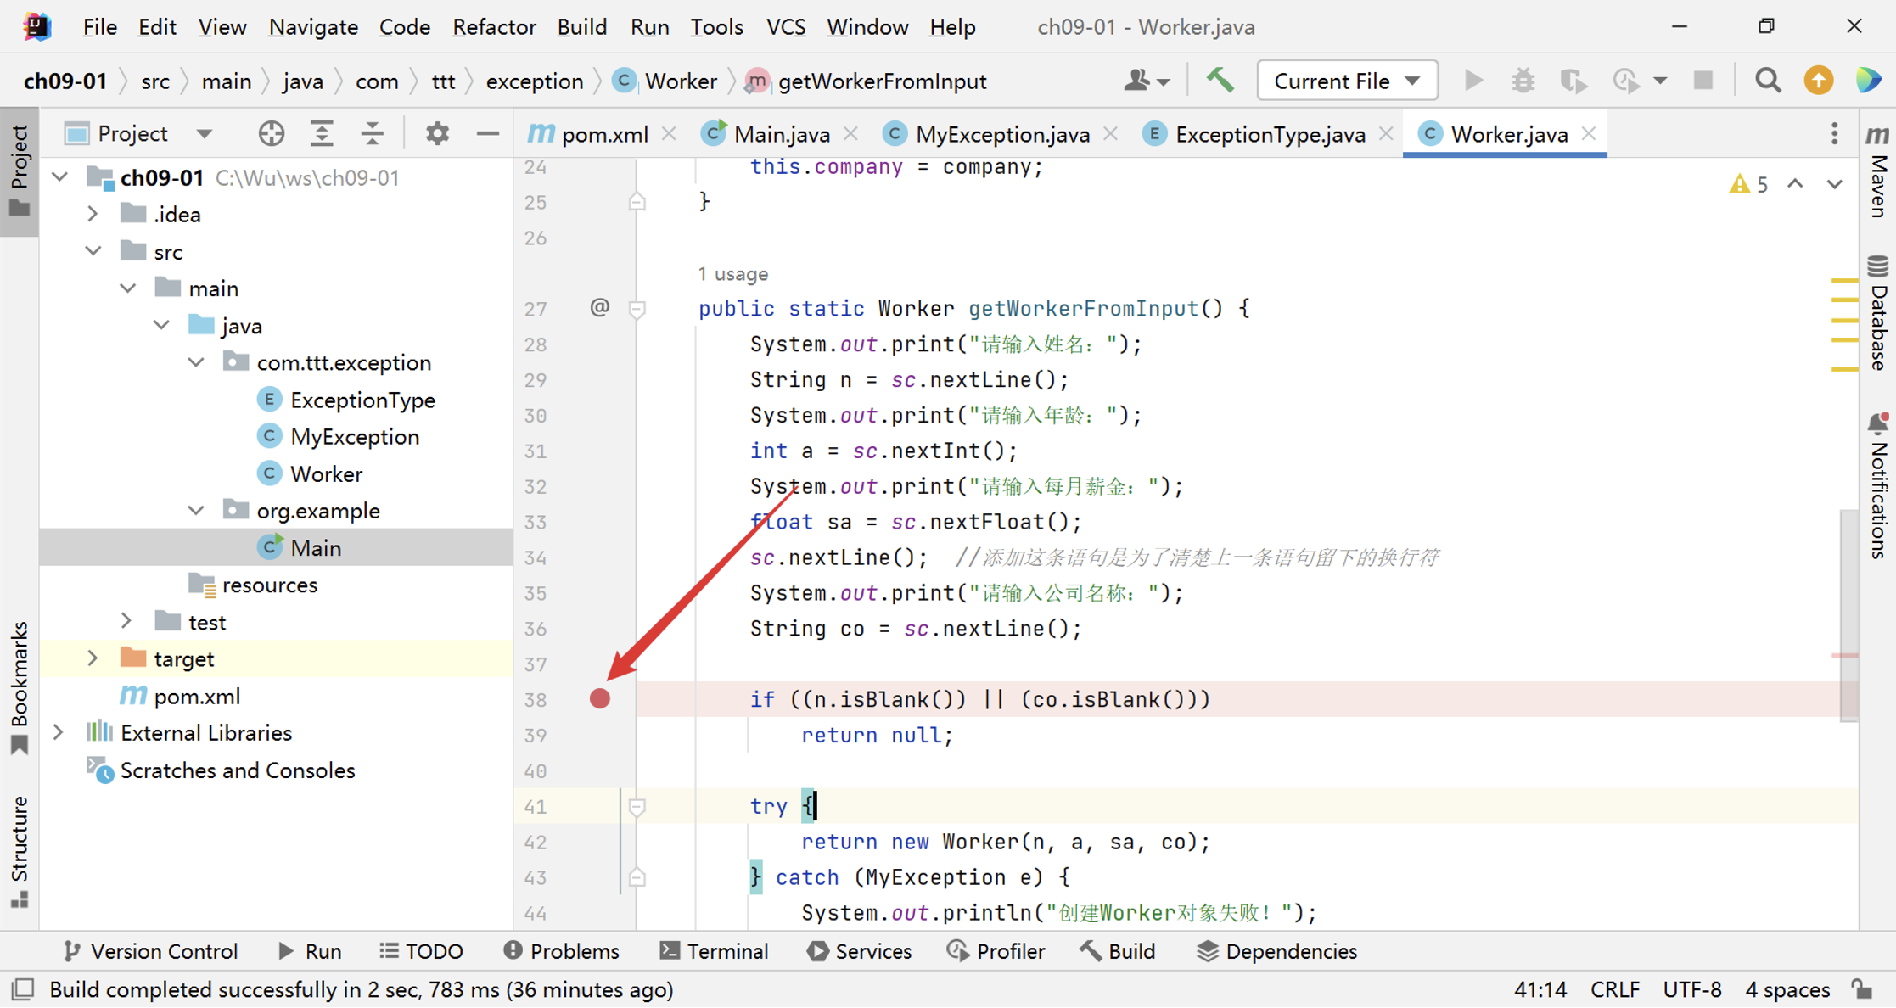
Task: Toggle the read-only lock icon in status bar
Action: (1863, 989)
